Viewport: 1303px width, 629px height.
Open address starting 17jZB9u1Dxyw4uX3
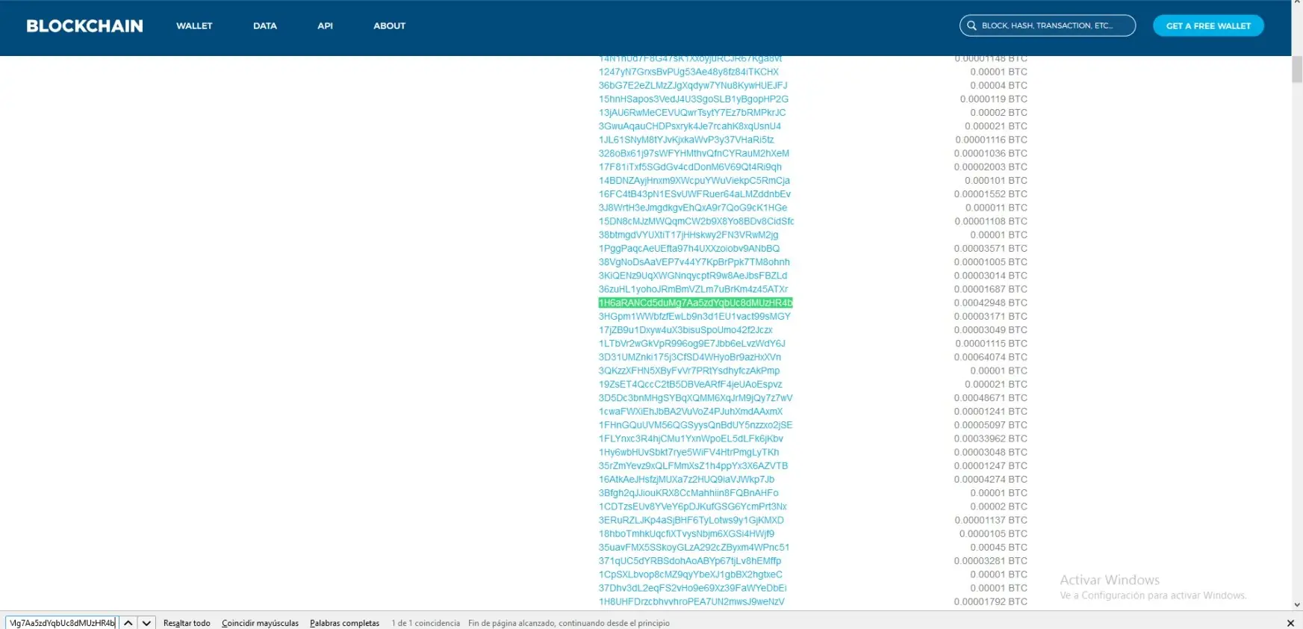685,329
